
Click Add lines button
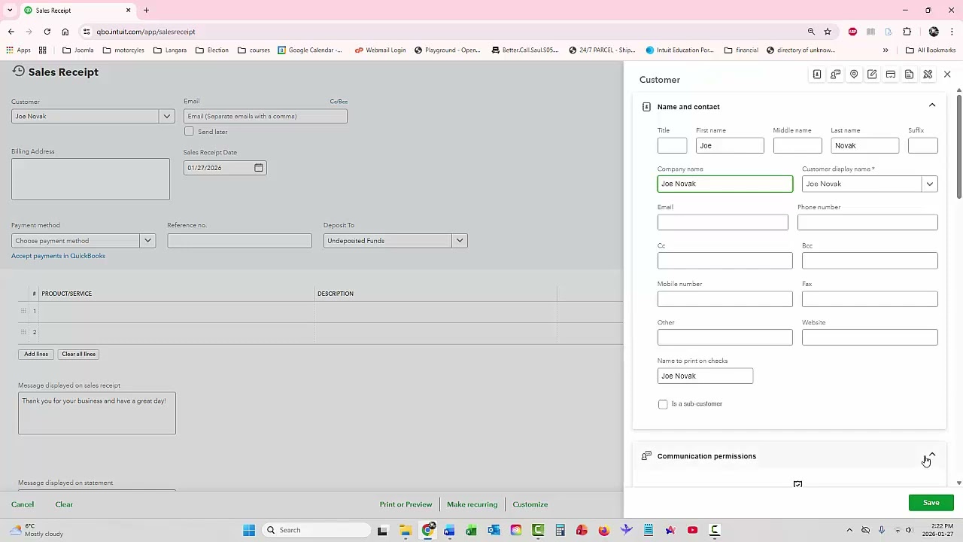tap(36, 354)
